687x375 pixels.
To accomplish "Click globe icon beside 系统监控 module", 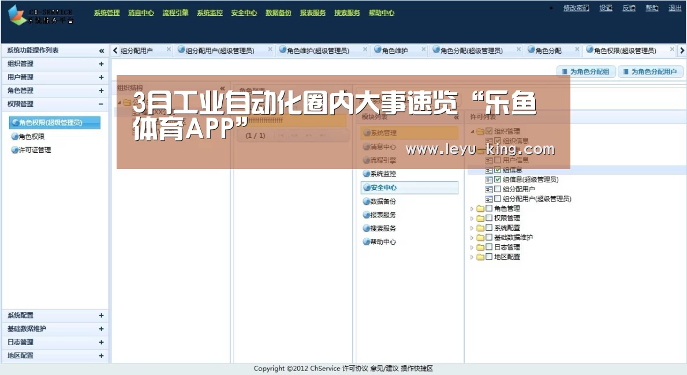I will click(x=366, y=174).
